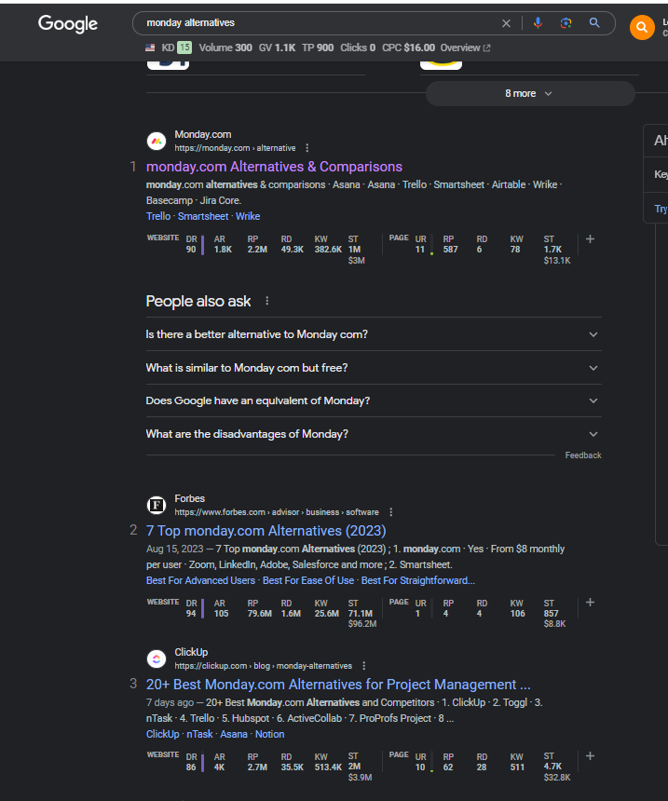
Task: Click the Google logo
Action: 68,23
